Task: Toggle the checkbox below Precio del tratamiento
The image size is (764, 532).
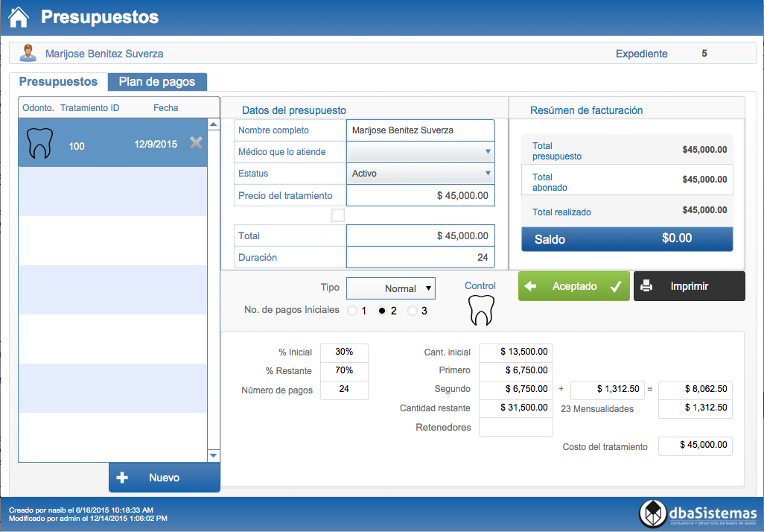Action: pos(338,215)
